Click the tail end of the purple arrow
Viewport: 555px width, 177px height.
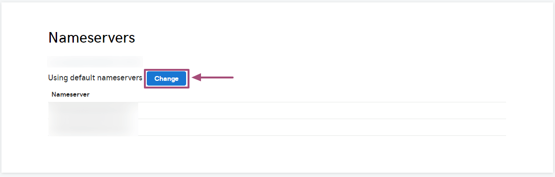click(230, 77)
